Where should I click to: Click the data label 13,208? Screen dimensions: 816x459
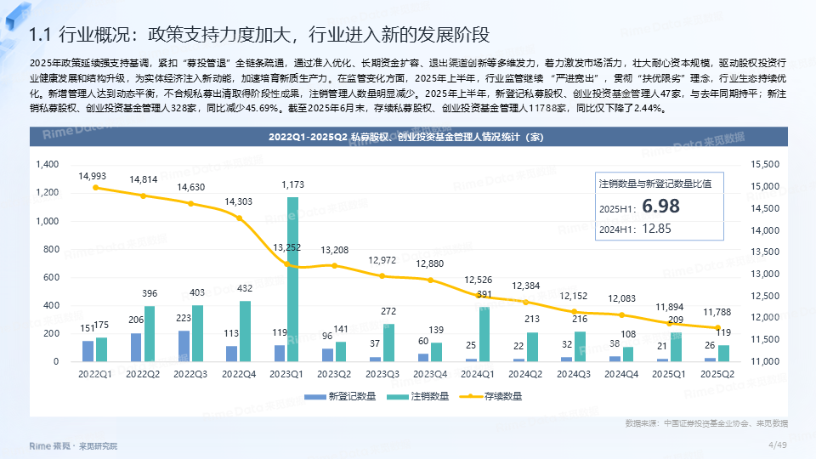point(335,250)
